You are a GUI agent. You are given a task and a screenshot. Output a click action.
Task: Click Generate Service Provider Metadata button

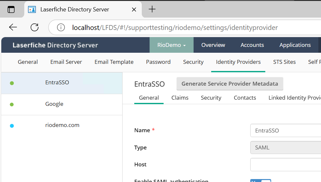click(x=230, y=84)
